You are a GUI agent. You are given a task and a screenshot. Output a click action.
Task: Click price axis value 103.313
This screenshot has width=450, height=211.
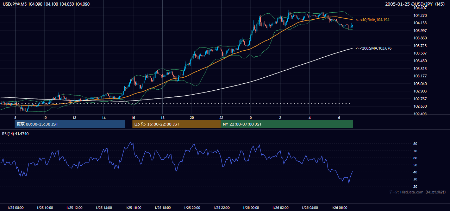point(420,69)
